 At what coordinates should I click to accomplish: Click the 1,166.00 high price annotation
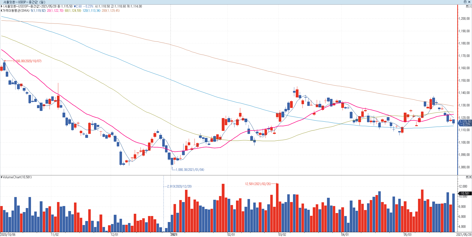coord(27,61)
